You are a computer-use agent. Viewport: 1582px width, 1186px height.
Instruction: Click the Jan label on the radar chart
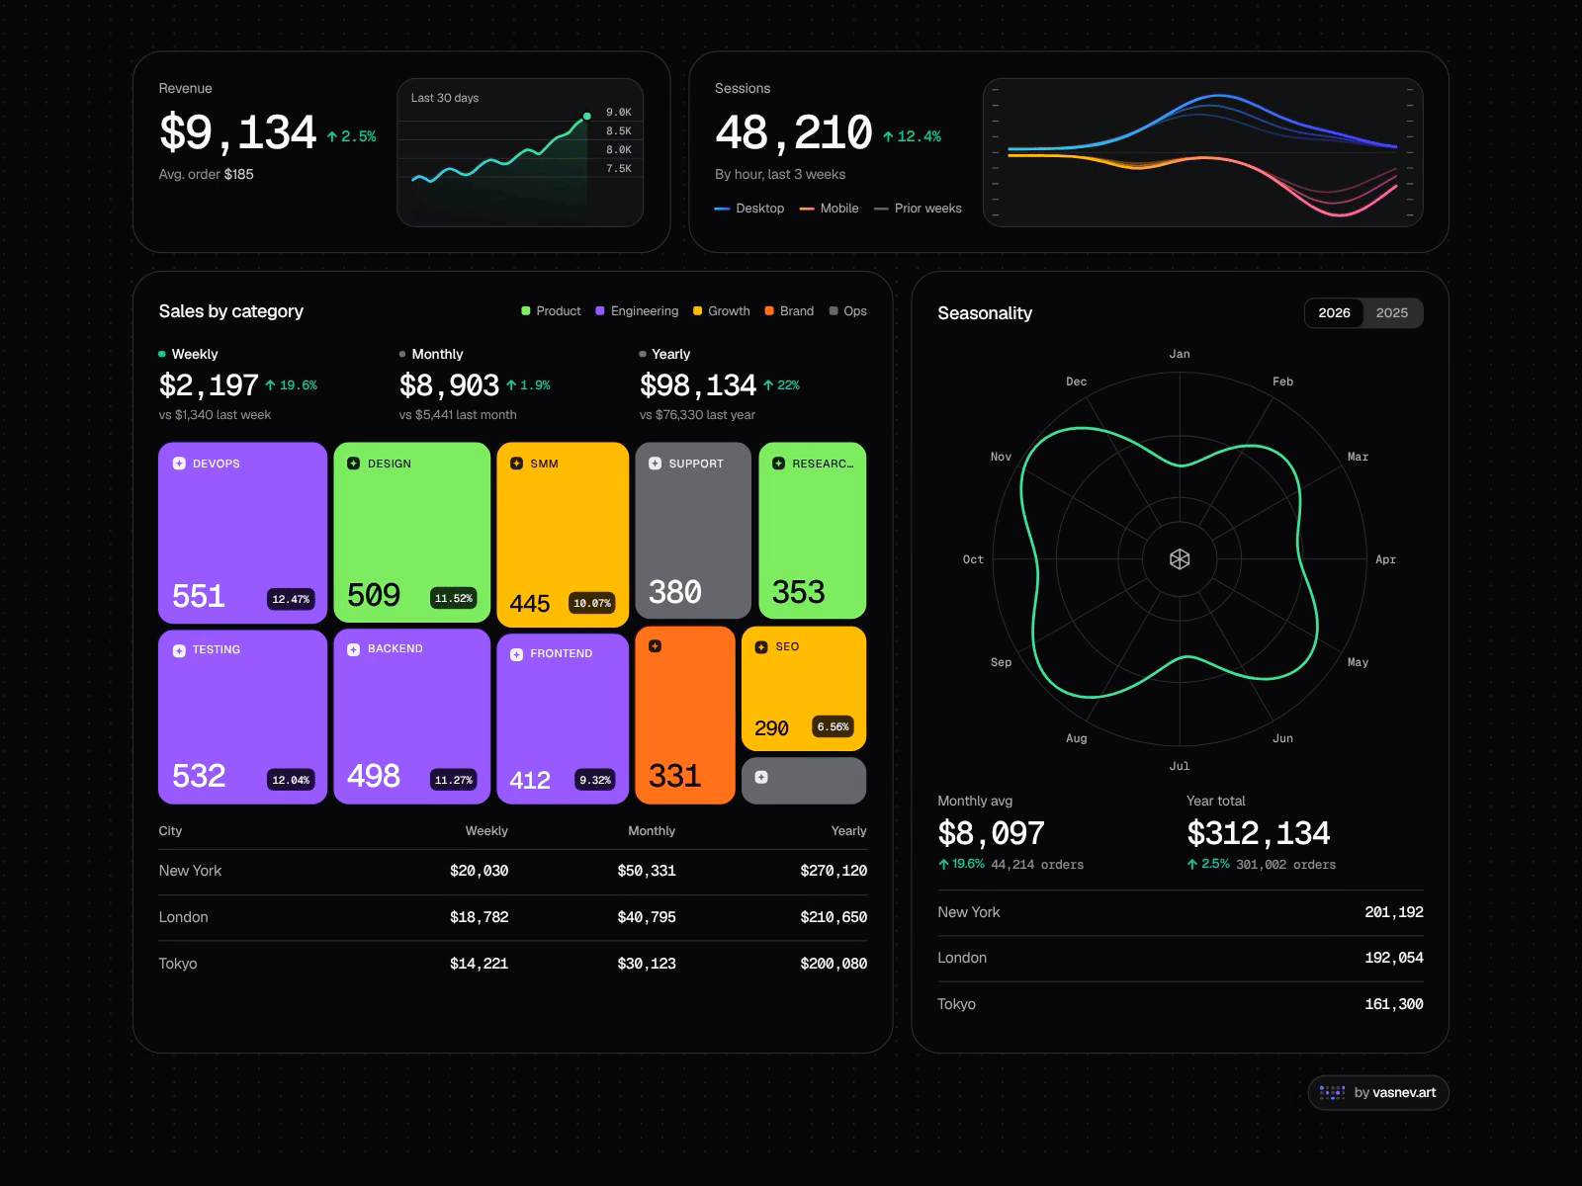tap(1180, 354)
